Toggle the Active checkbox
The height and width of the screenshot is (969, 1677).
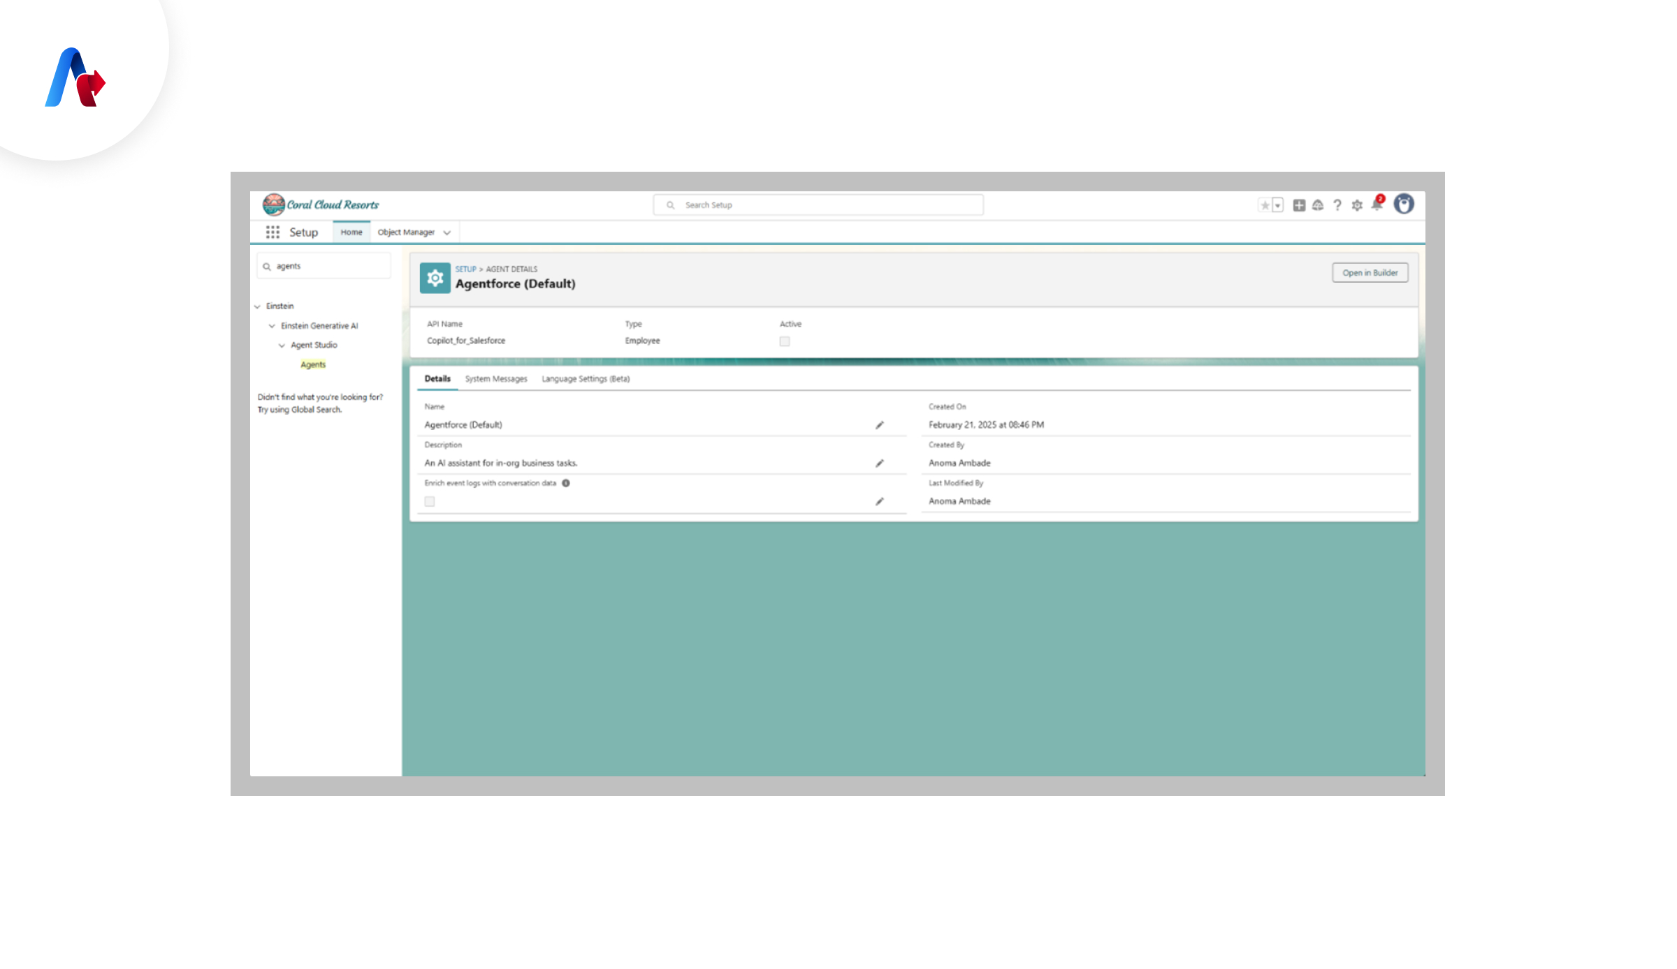click(x=785, y=341)
